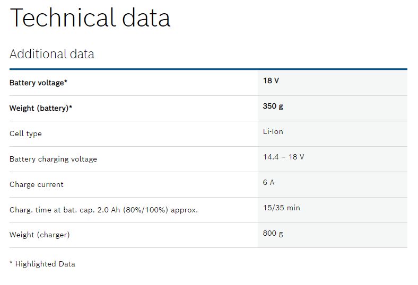Image resolution: width=418 pixels, height=285 pixels.
Task: Click the 15/35 min charging time value
Action: point(282,208)
